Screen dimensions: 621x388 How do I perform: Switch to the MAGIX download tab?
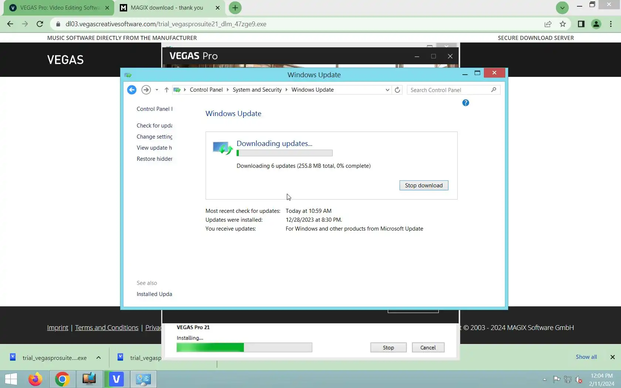coord(169,8)
